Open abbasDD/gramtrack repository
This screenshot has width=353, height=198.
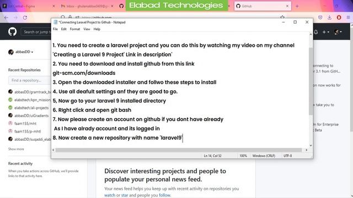point(33,92)
